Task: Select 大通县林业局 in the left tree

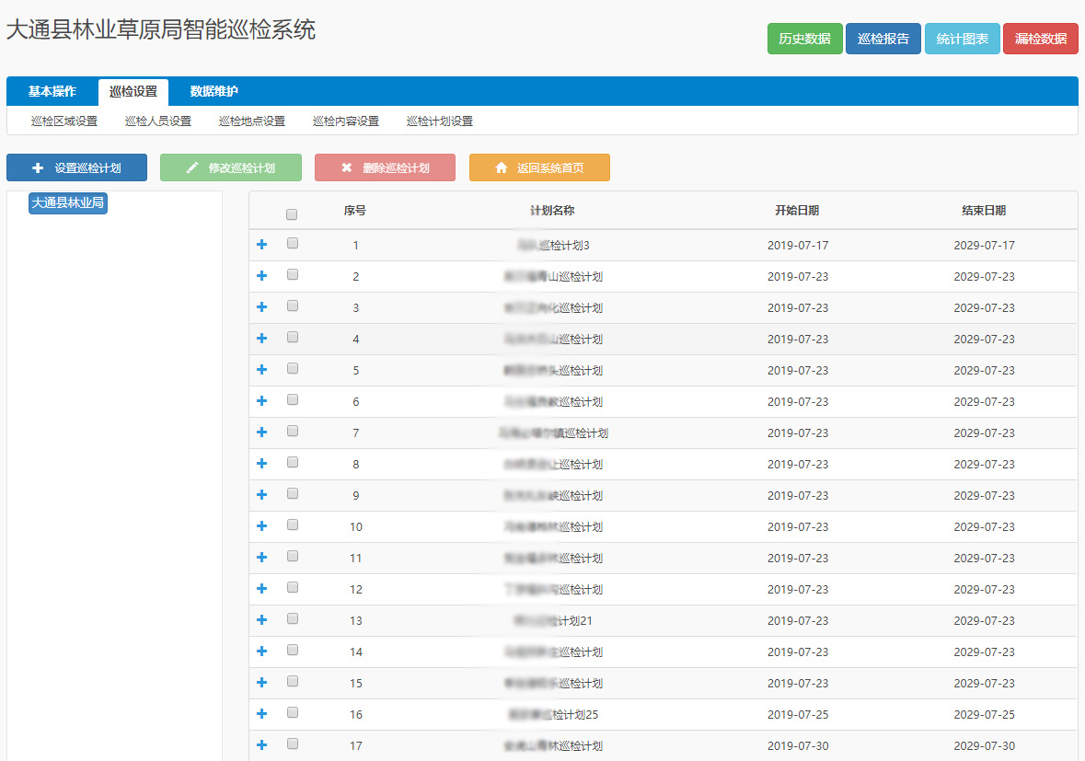Action: point(68,203)
